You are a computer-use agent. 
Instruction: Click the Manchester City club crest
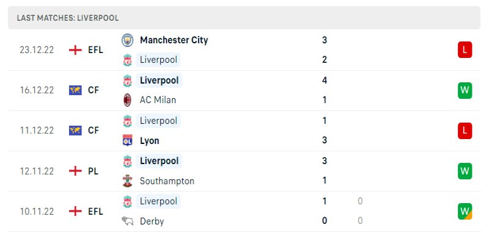coord(127,40)
